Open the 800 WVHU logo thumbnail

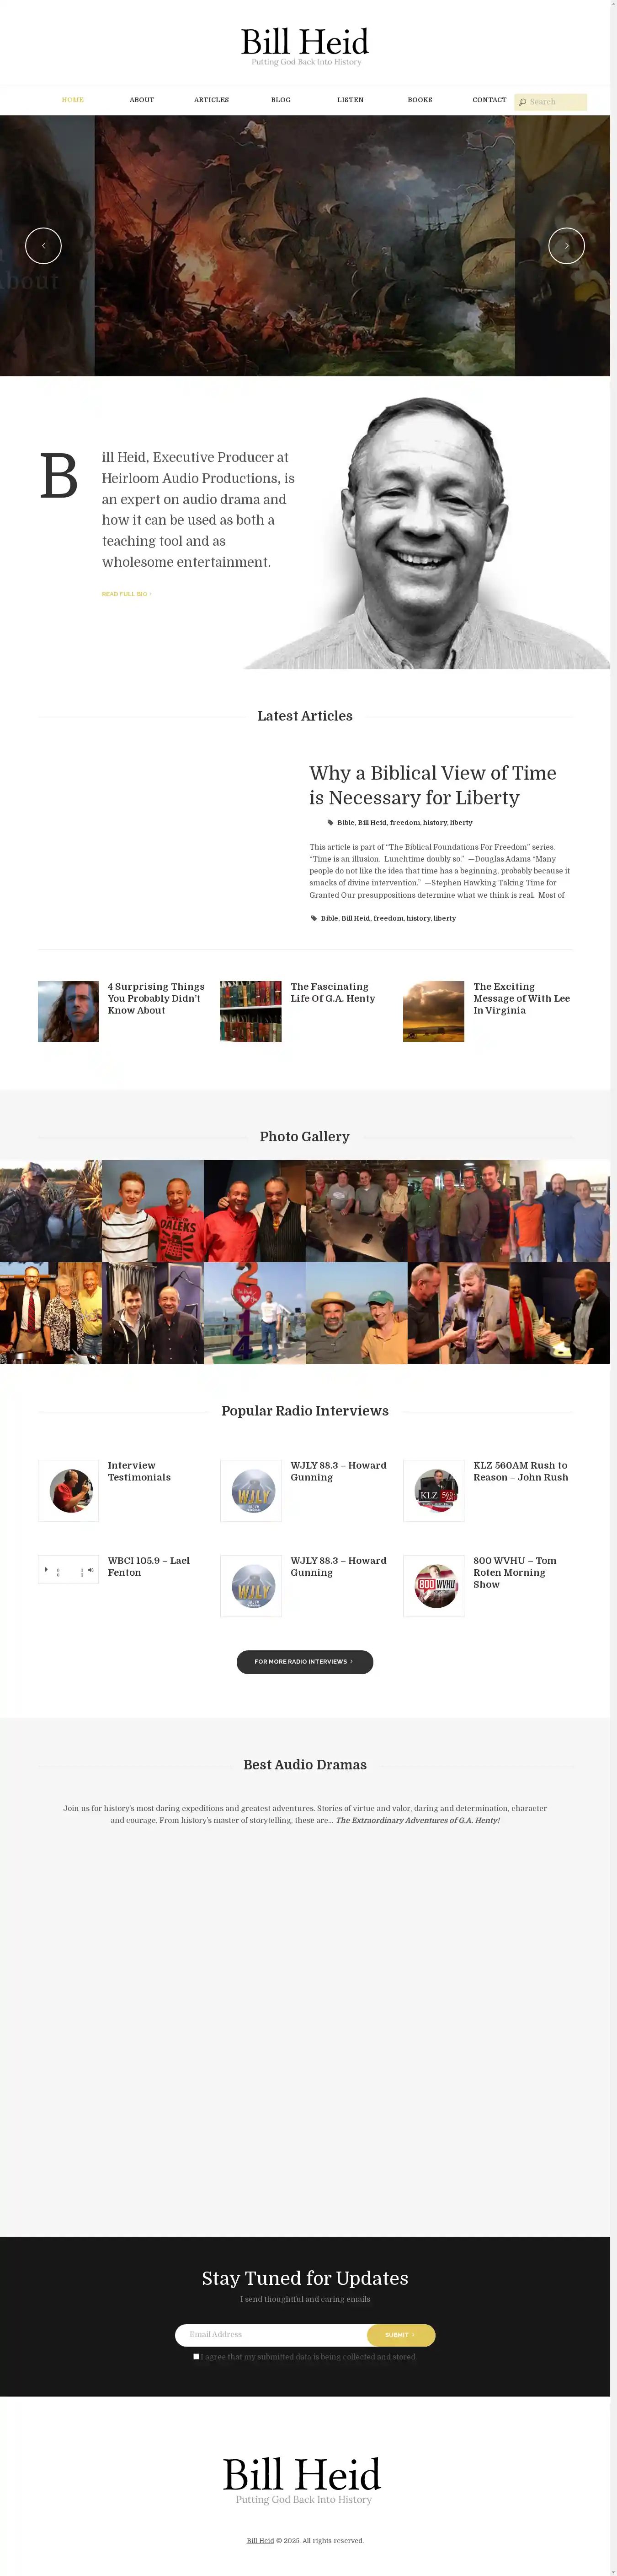433,1585
